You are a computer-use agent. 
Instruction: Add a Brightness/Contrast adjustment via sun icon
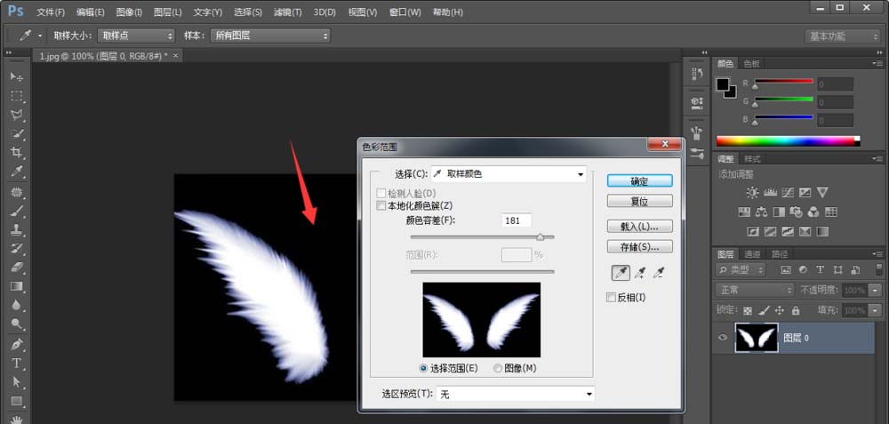[753, 192]
